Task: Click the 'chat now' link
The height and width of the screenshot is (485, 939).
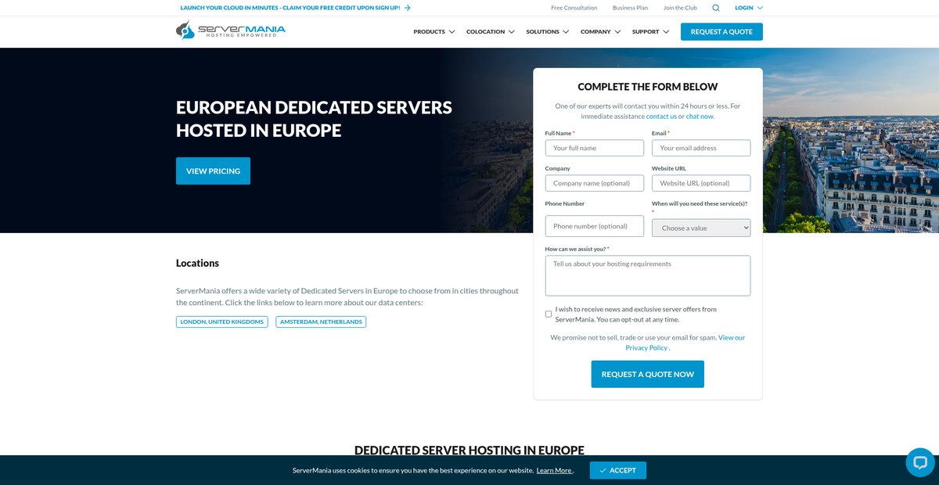Action: (x=700, y=117)
